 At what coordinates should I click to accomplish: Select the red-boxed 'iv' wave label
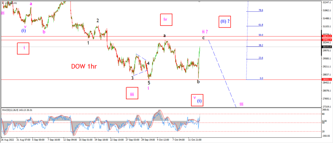166,20
